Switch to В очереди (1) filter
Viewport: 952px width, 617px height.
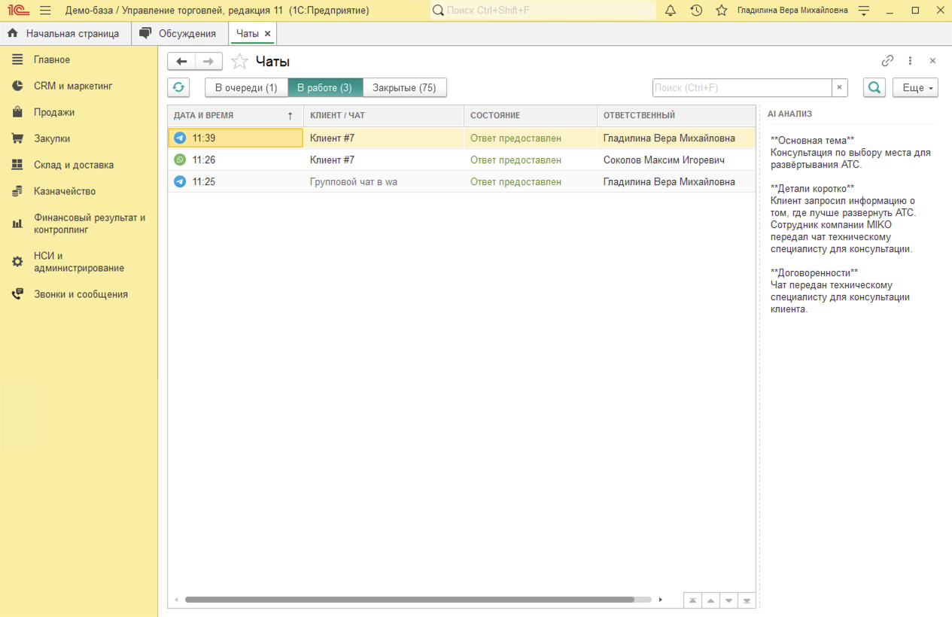[x=246, y=87]
